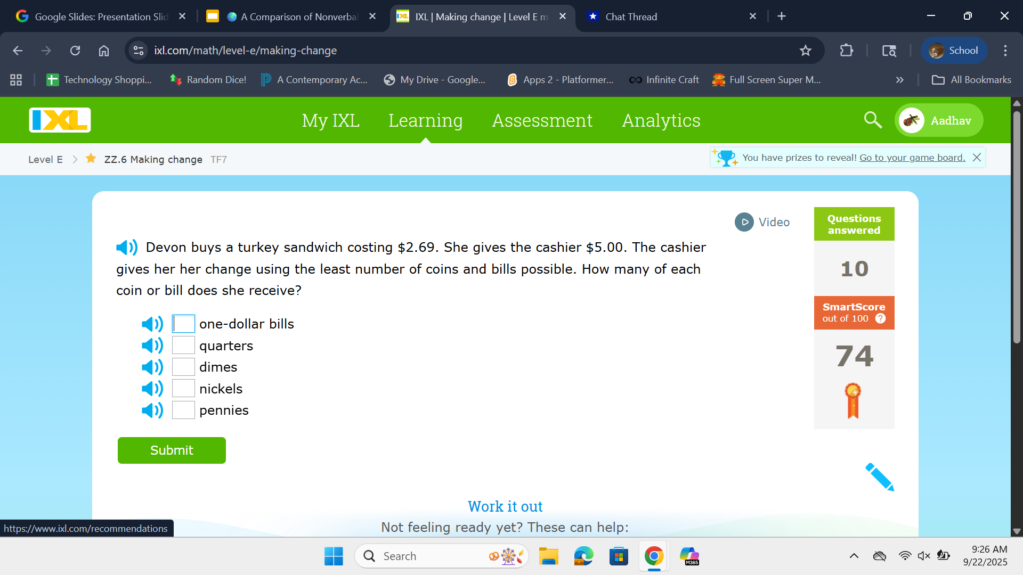Open the Learning menu tab
Screen dimensions: 1023x575
425,120
